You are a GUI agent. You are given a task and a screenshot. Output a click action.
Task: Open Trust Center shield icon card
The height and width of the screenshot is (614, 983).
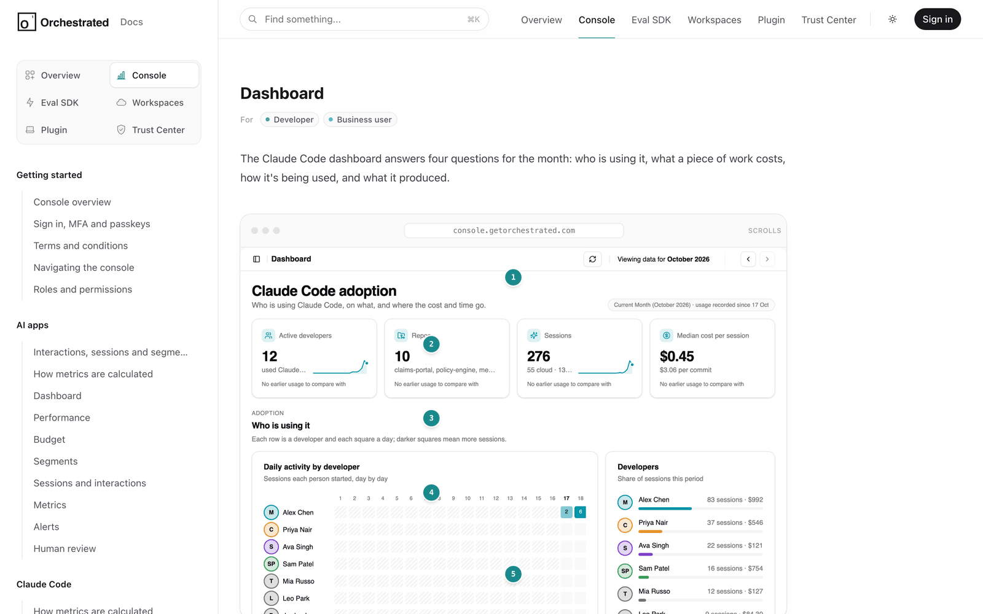tap(154, 130)
